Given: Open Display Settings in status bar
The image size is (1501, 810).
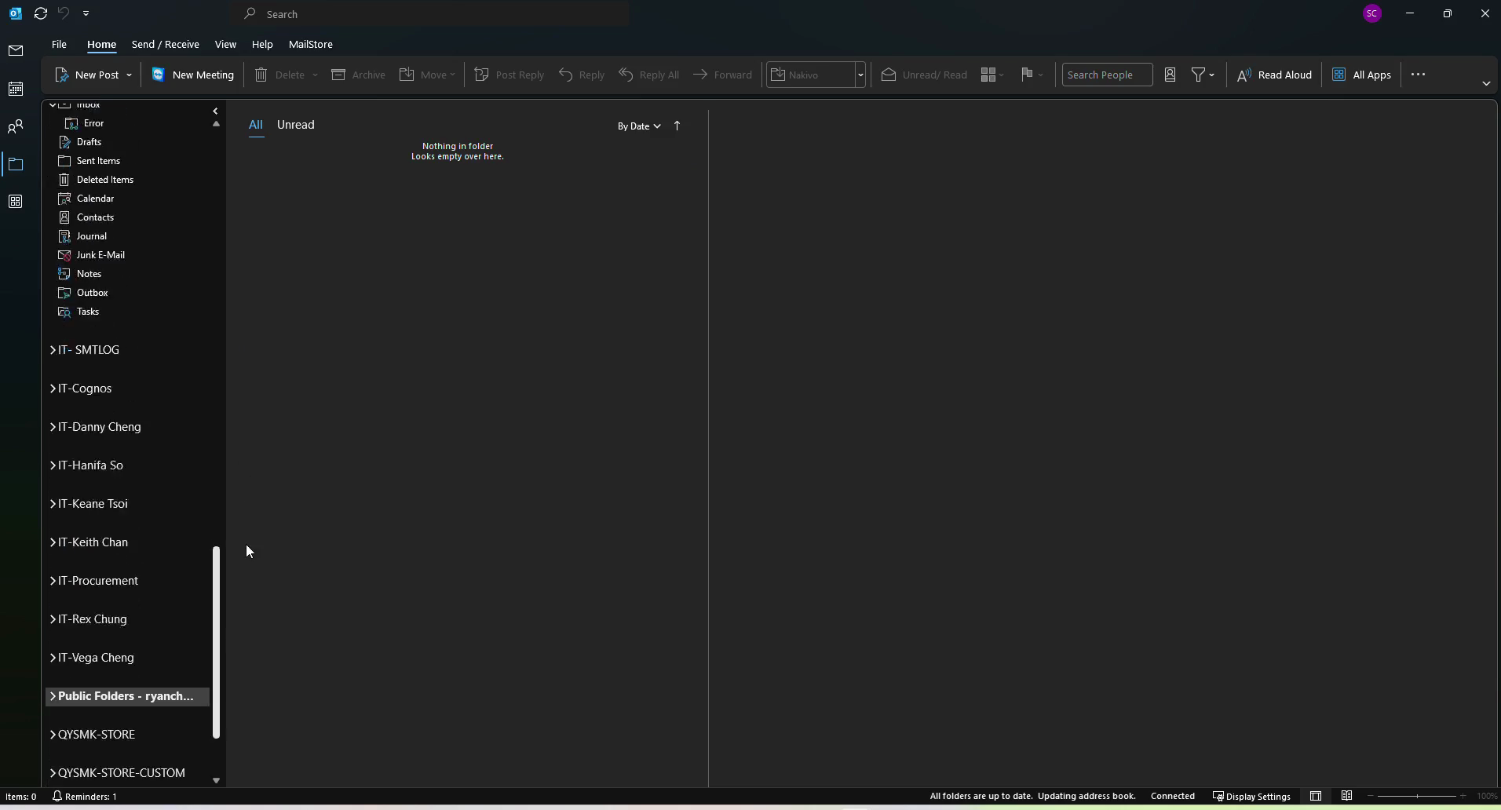Looking at the screenshot, I should coord(1251,797).
